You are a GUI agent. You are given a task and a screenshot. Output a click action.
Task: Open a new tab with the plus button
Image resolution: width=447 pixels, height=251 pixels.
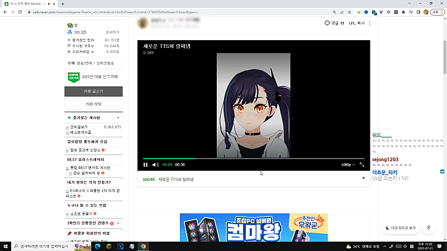(x=63, y=4)
